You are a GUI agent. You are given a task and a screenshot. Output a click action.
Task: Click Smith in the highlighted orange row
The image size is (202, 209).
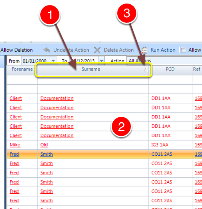(46, 154)
